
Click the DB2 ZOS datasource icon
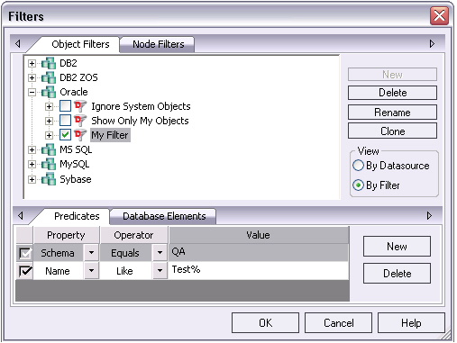(49, 77)
